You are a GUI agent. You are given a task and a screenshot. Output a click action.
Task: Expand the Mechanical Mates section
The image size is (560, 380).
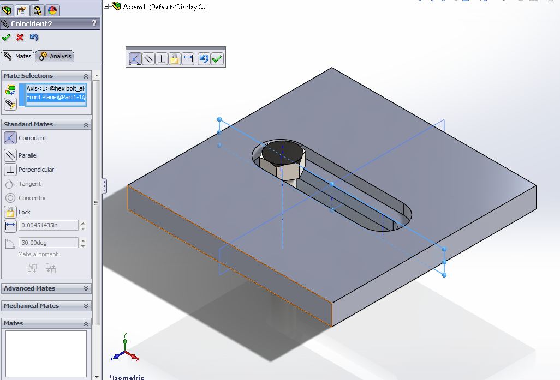pyautogui.click(x=86, y=306)
